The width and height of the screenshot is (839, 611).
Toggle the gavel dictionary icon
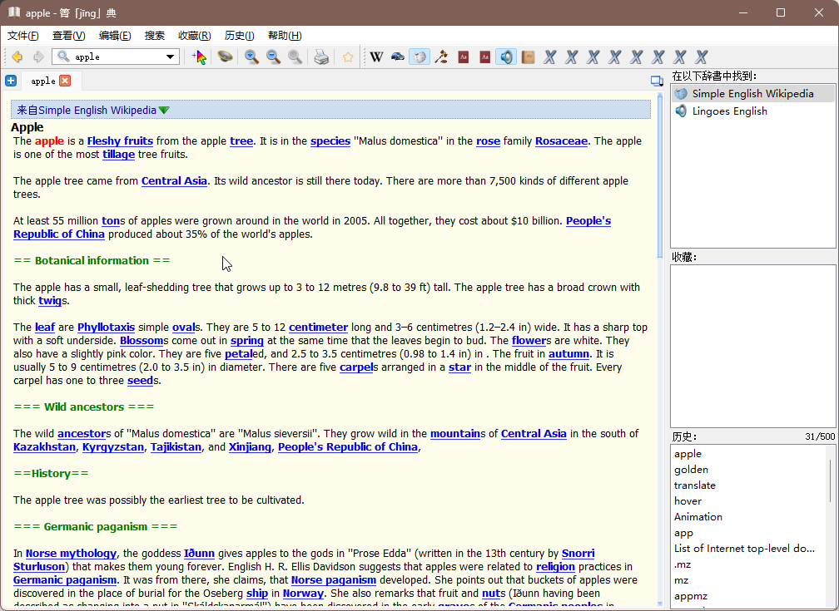click(441, 57)
